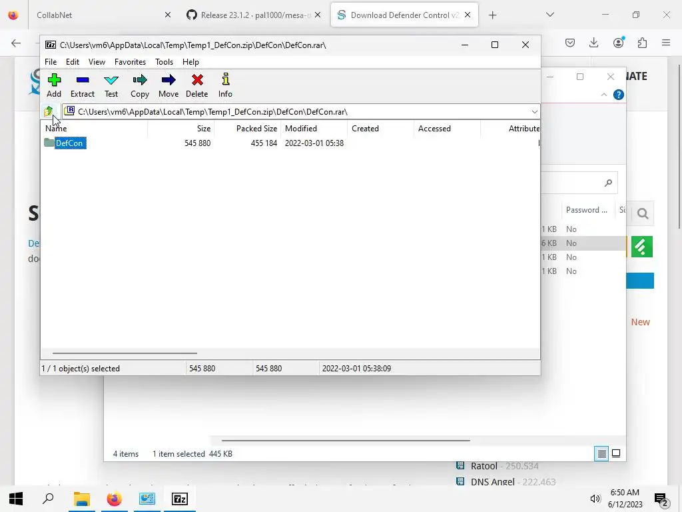The image size is (682, 512).
Task: Click the Explorer window horizontal scrollbar
Action: tap(346, 440)
